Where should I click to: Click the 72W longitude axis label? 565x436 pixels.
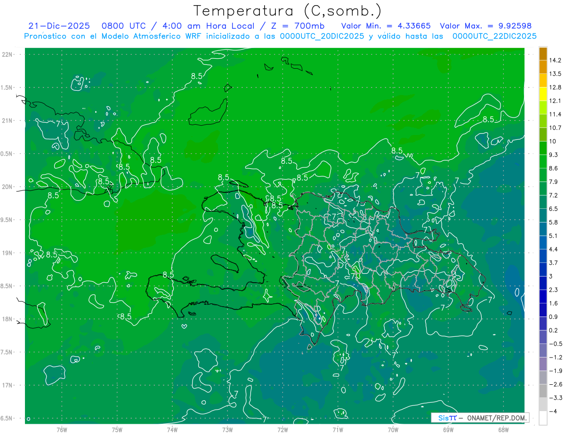[282, 430]
